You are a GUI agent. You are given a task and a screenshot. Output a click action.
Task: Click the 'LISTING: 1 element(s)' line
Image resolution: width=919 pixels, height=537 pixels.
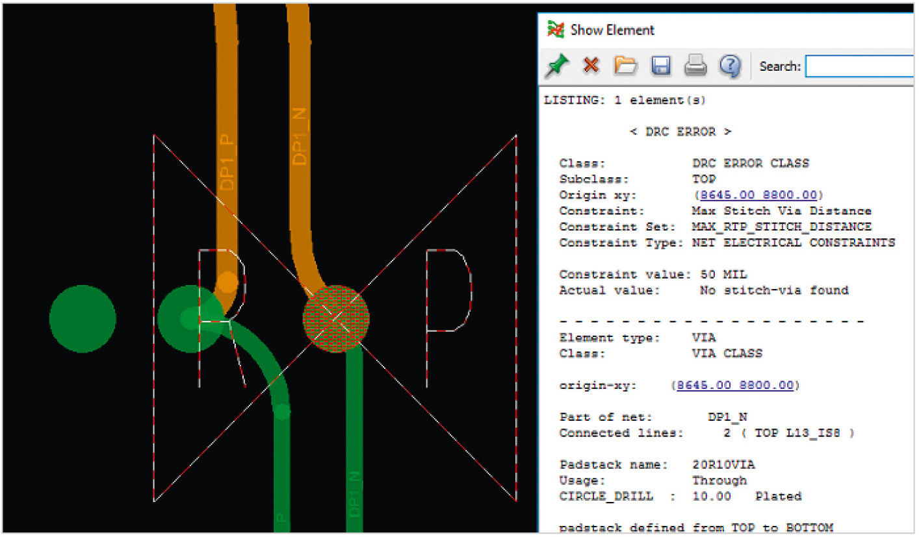625,101
